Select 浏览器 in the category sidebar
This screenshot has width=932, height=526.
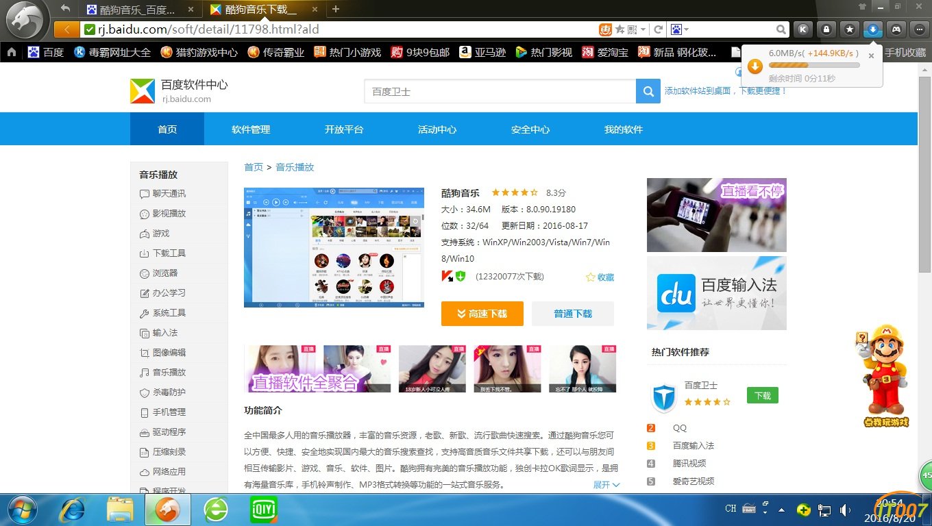tap(179, 273)
